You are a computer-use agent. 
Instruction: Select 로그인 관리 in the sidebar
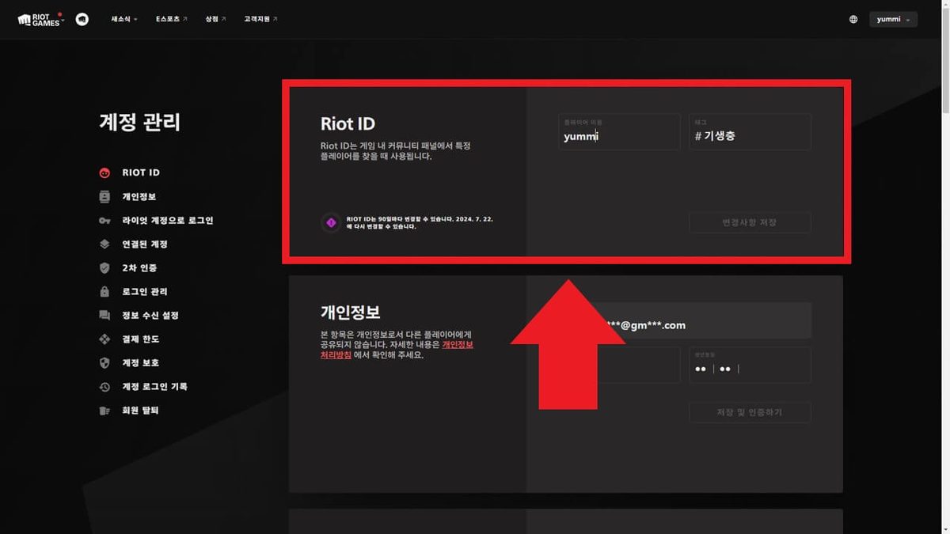[145, 291]
